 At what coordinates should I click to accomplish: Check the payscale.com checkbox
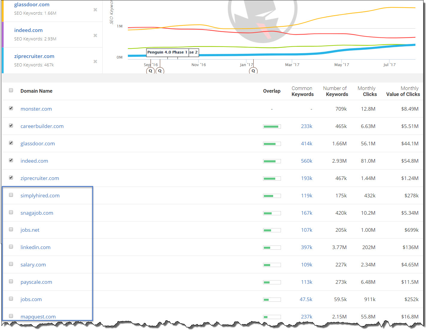(x=11, y=281)
